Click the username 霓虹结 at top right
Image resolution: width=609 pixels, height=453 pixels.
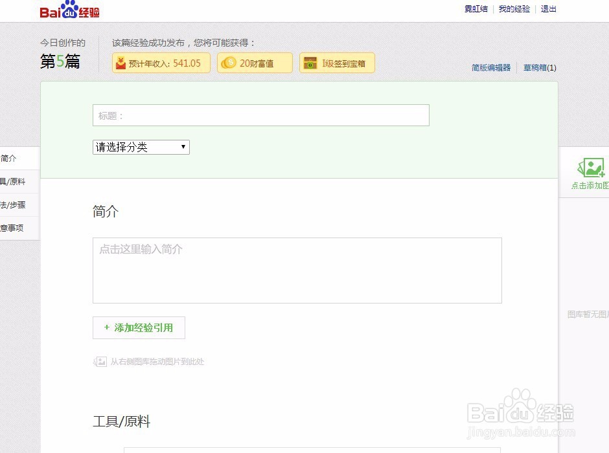coord(476,9)
